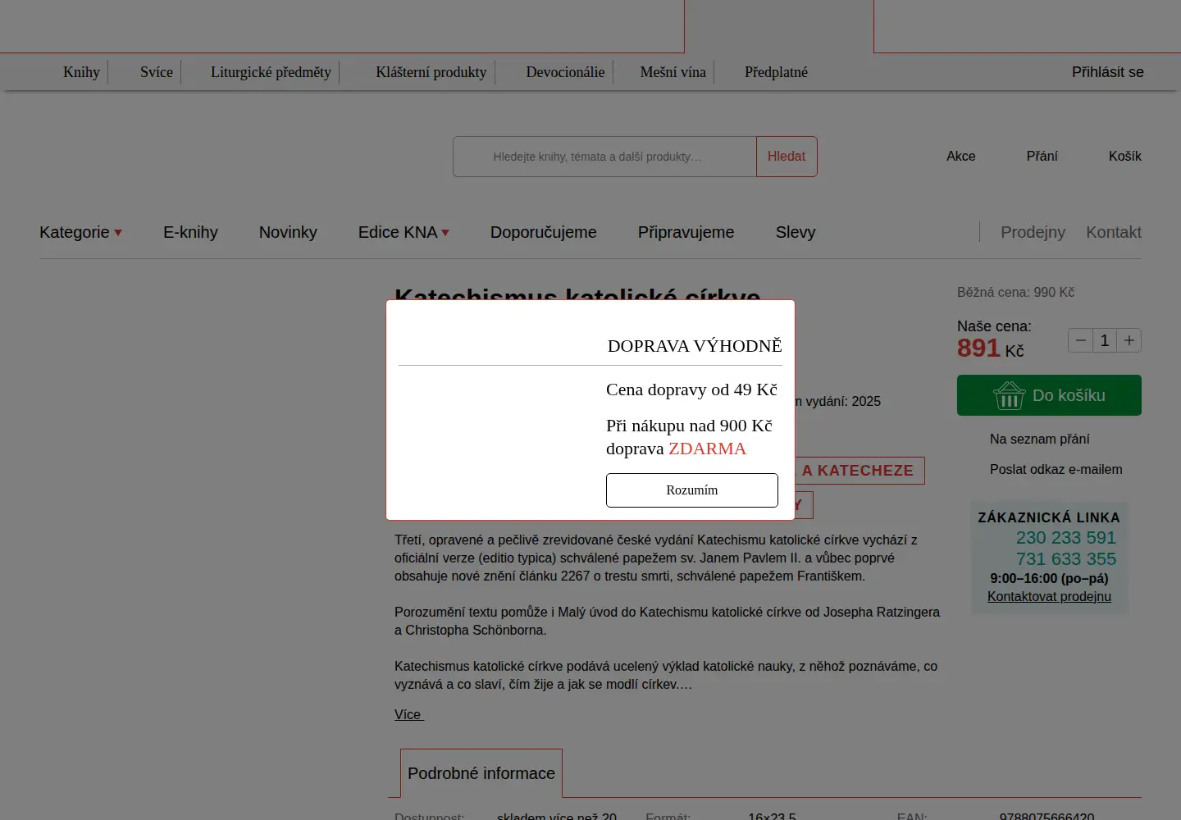The image size is (1181, 820).
Task: Decrease quantity with the minus button
Action: 1080,340
